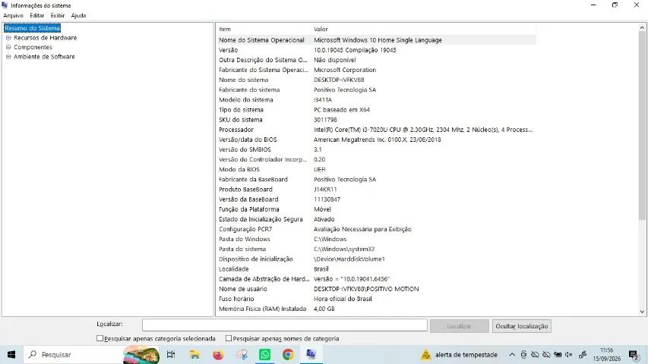Select the Versão da BaseBoard row

[x=376, y=199]
